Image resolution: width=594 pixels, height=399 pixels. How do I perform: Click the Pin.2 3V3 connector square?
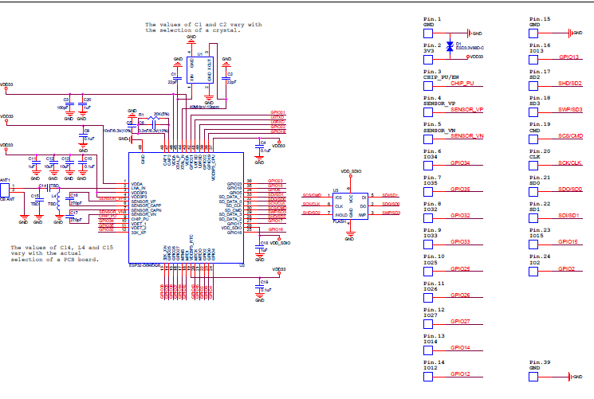pyautogui.click(x=428, y=60)
